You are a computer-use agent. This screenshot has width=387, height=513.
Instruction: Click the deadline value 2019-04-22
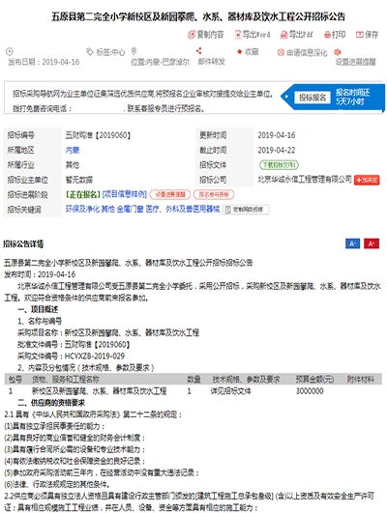tap(277, 150)
